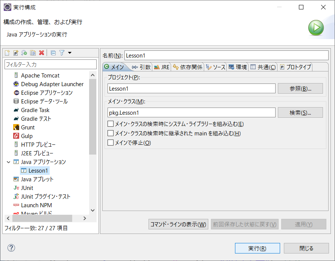This screenshot has height=261, width=335.
Task: Click the Gradle テスト icon
Action: pyautogui.click(x=16, y=118)
